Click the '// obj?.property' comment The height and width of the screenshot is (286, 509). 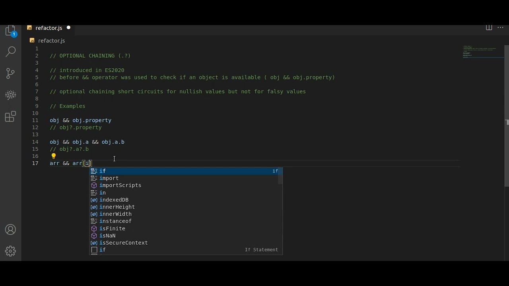76,128
